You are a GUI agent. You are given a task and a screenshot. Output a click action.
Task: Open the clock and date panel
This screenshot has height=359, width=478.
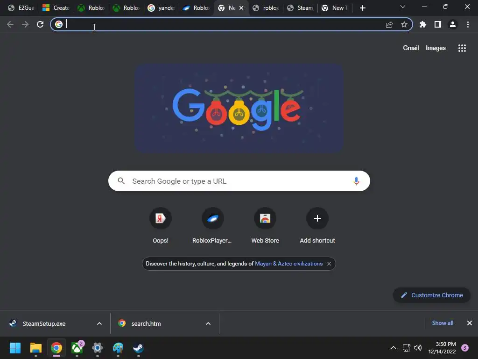442,348
